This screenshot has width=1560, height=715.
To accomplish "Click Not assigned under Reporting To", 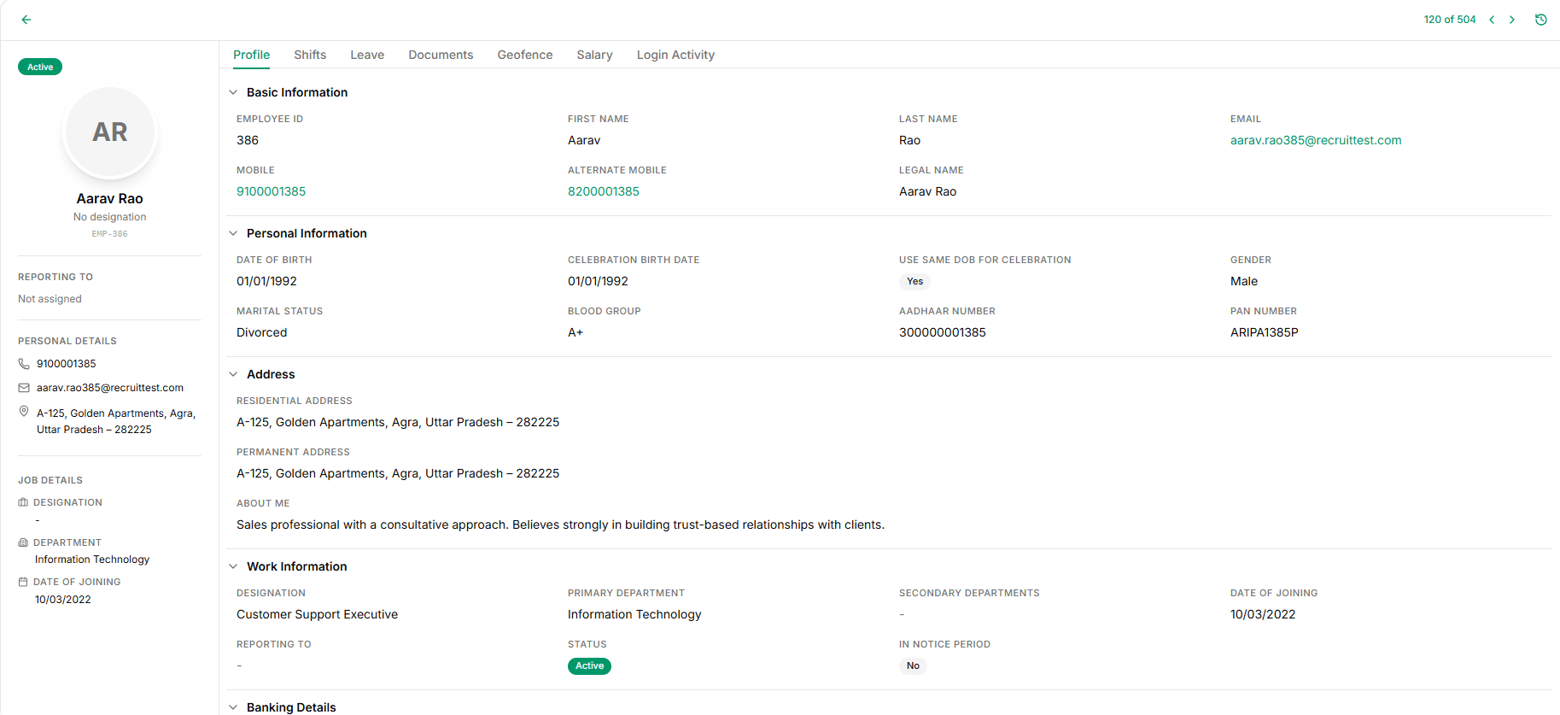I will [x=50, y=299].
